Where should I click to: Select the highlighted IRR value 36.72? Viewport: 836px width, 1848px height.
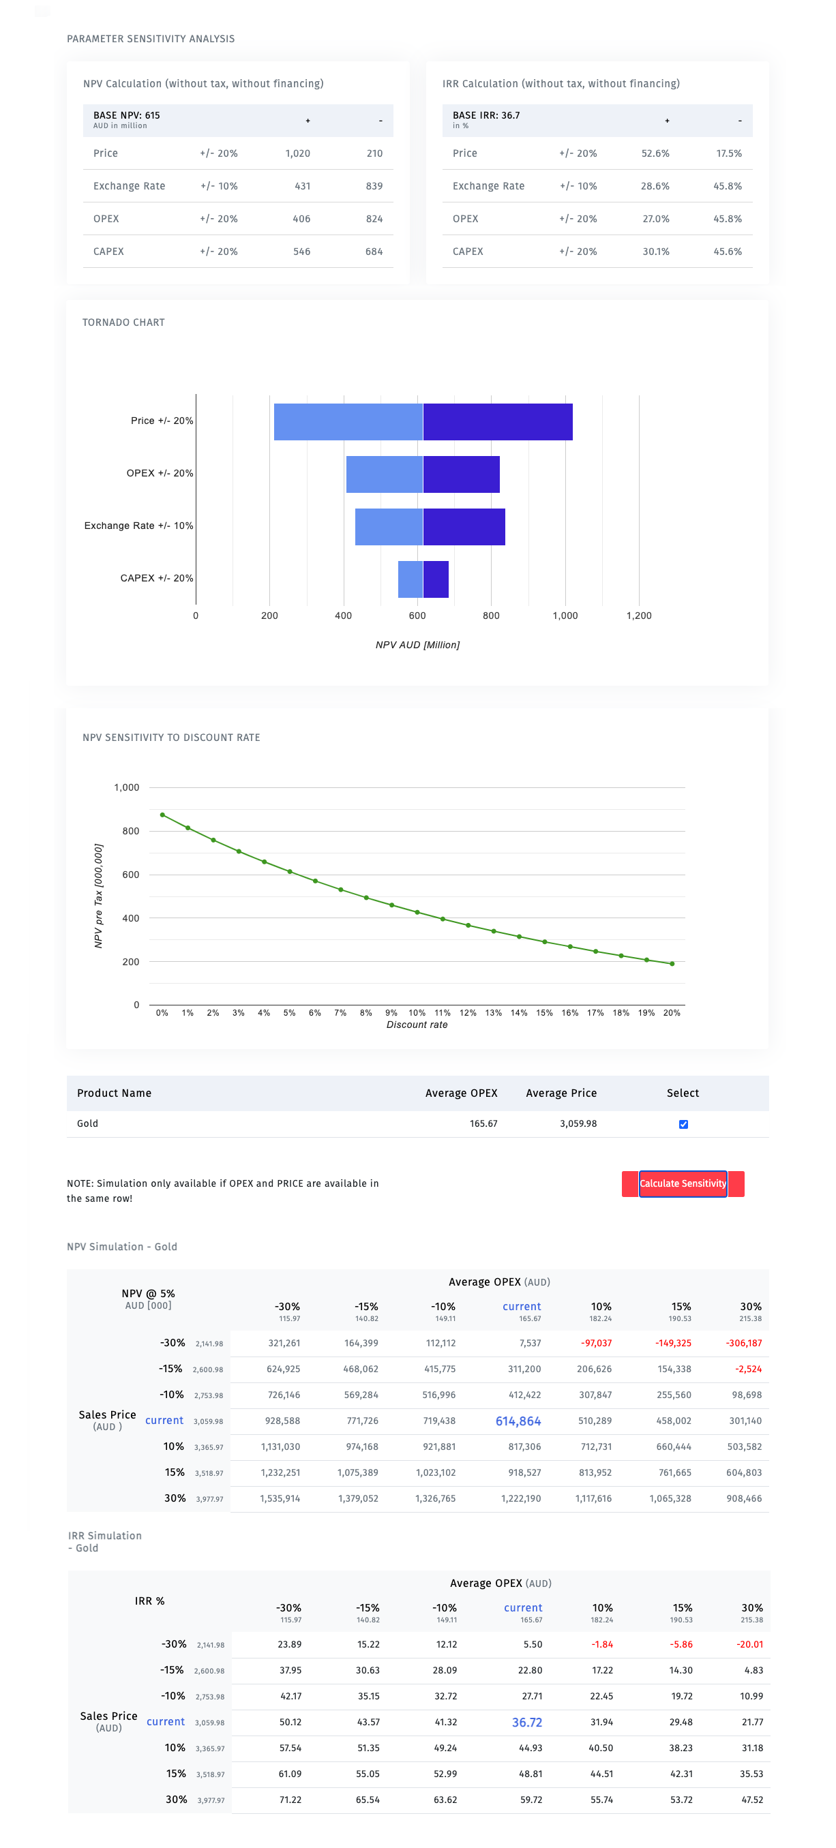[x=526, y=1723]
